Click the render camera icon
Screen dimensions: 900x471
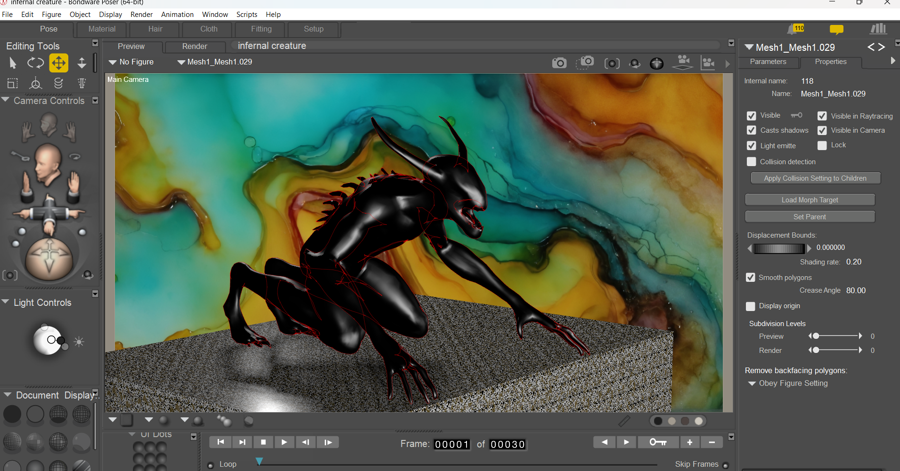tap(559, 63)
